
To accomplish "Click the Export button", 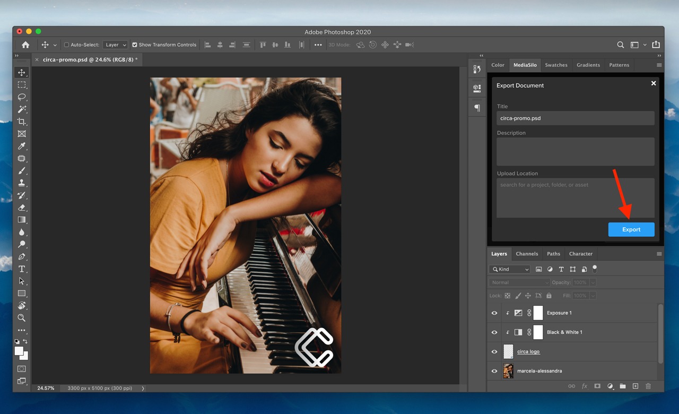I will tap(631, 229).
